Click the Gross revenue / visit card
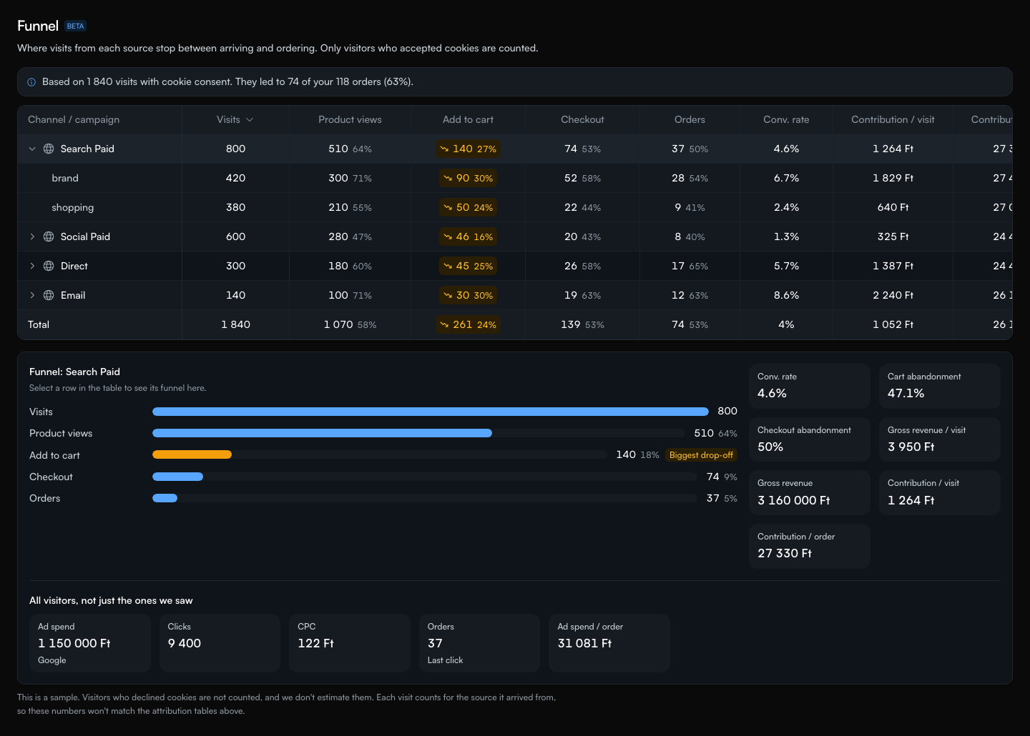This screenshot has height=736, width=1030. [939, 439]
